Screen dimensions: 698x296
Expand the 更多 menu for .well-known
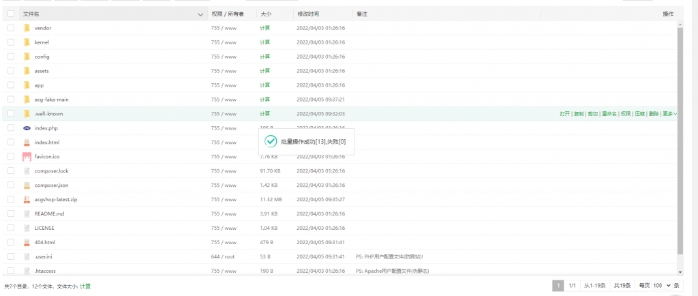669,114
